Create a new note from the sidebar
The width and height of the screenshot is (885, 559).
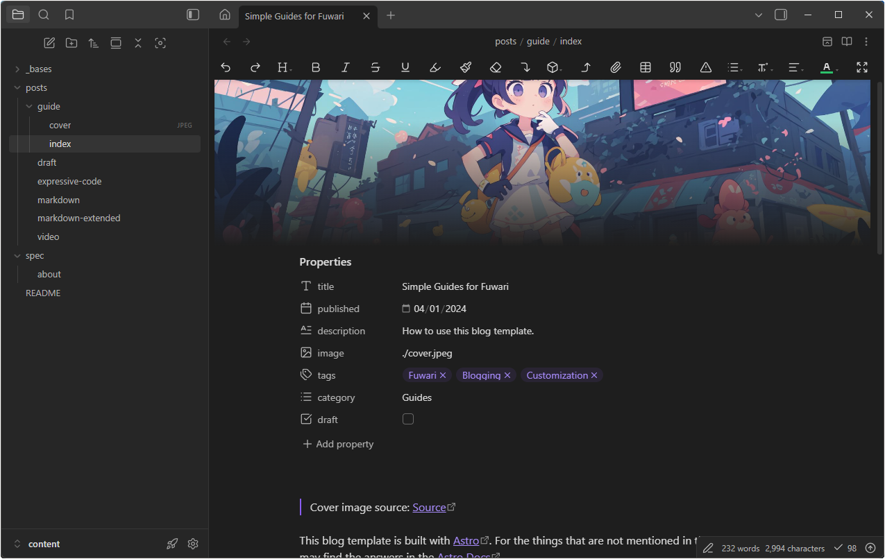tap(49, 43)
